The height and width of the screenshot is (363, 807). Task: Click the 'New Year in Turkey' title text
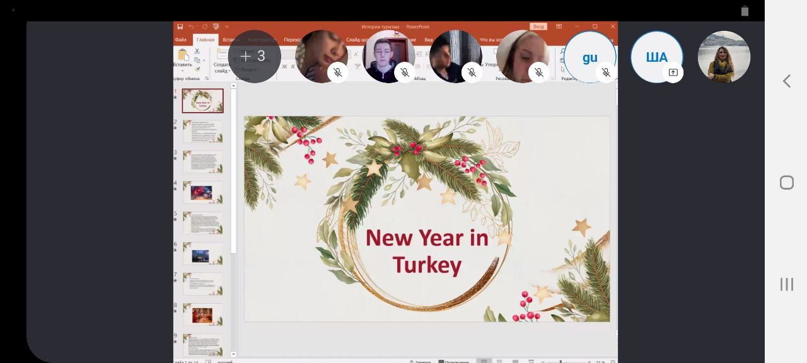point(427,251)
